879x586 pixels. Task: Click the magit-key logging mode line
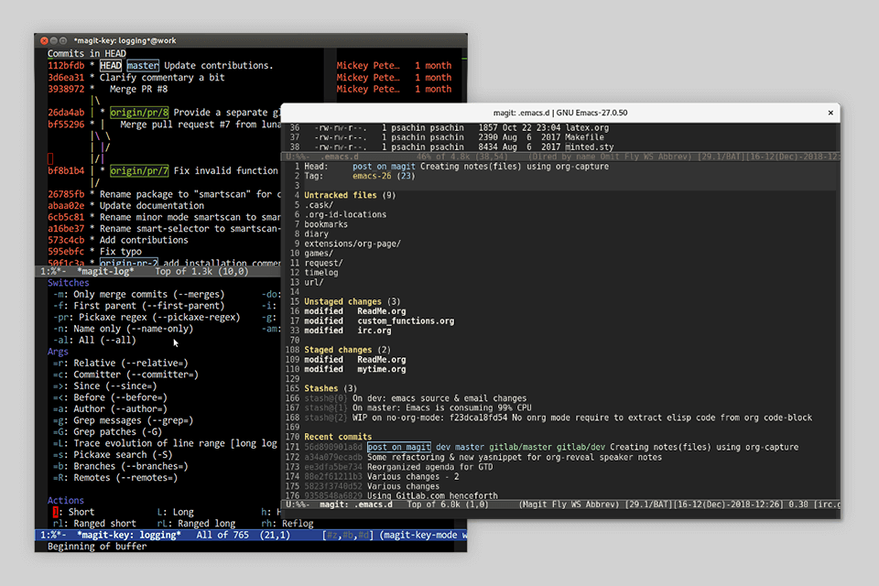pyautogui.click(x=251, y=535)
